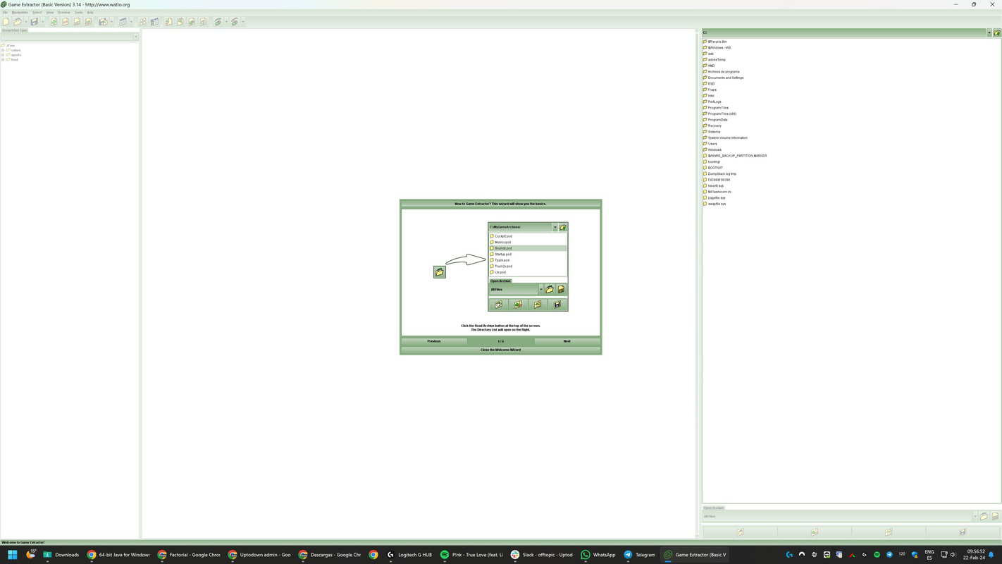Open the C:\ directory path dropdown
Image resolution: width=1002 pixels, height=564 pixels.
click(989, 32)
